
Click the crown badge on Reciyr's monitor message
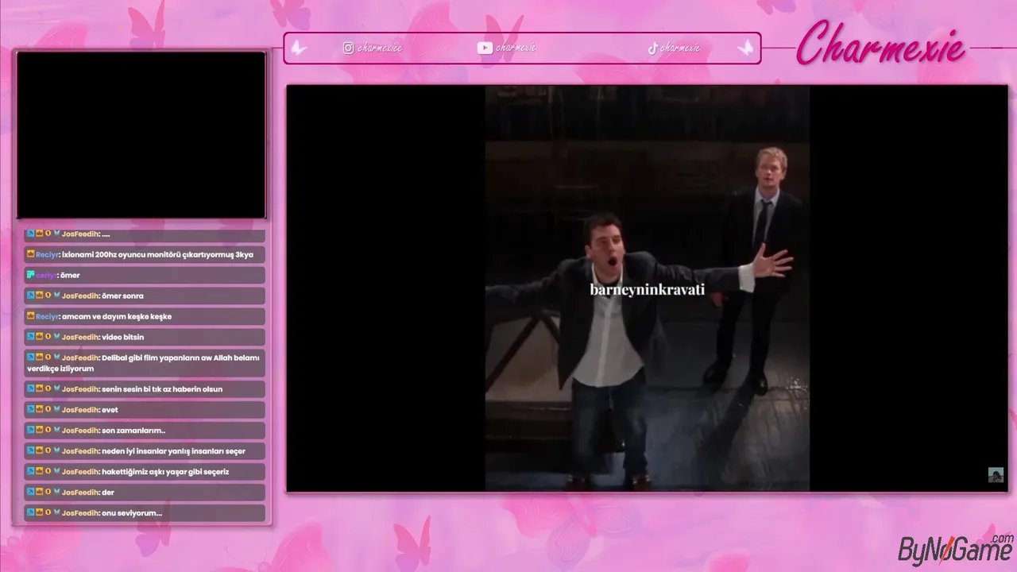click(30, 254)
